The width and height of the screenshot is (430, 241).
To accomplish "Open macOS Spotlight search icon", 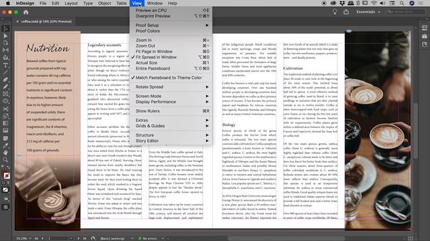I will point(402,3).
